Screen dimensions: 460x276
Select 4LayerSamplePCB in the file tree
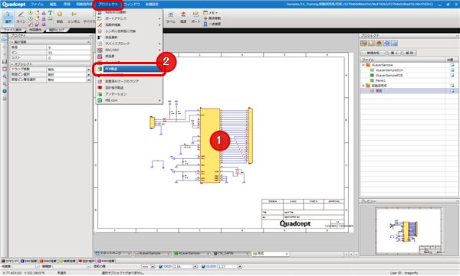point(389,75)
